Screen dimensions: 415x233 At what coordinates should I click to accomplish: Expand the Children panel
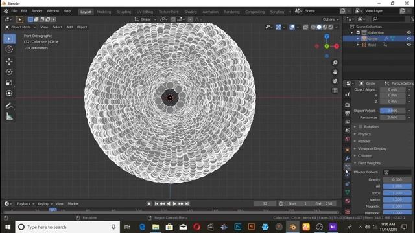click(x=364, y=156)
